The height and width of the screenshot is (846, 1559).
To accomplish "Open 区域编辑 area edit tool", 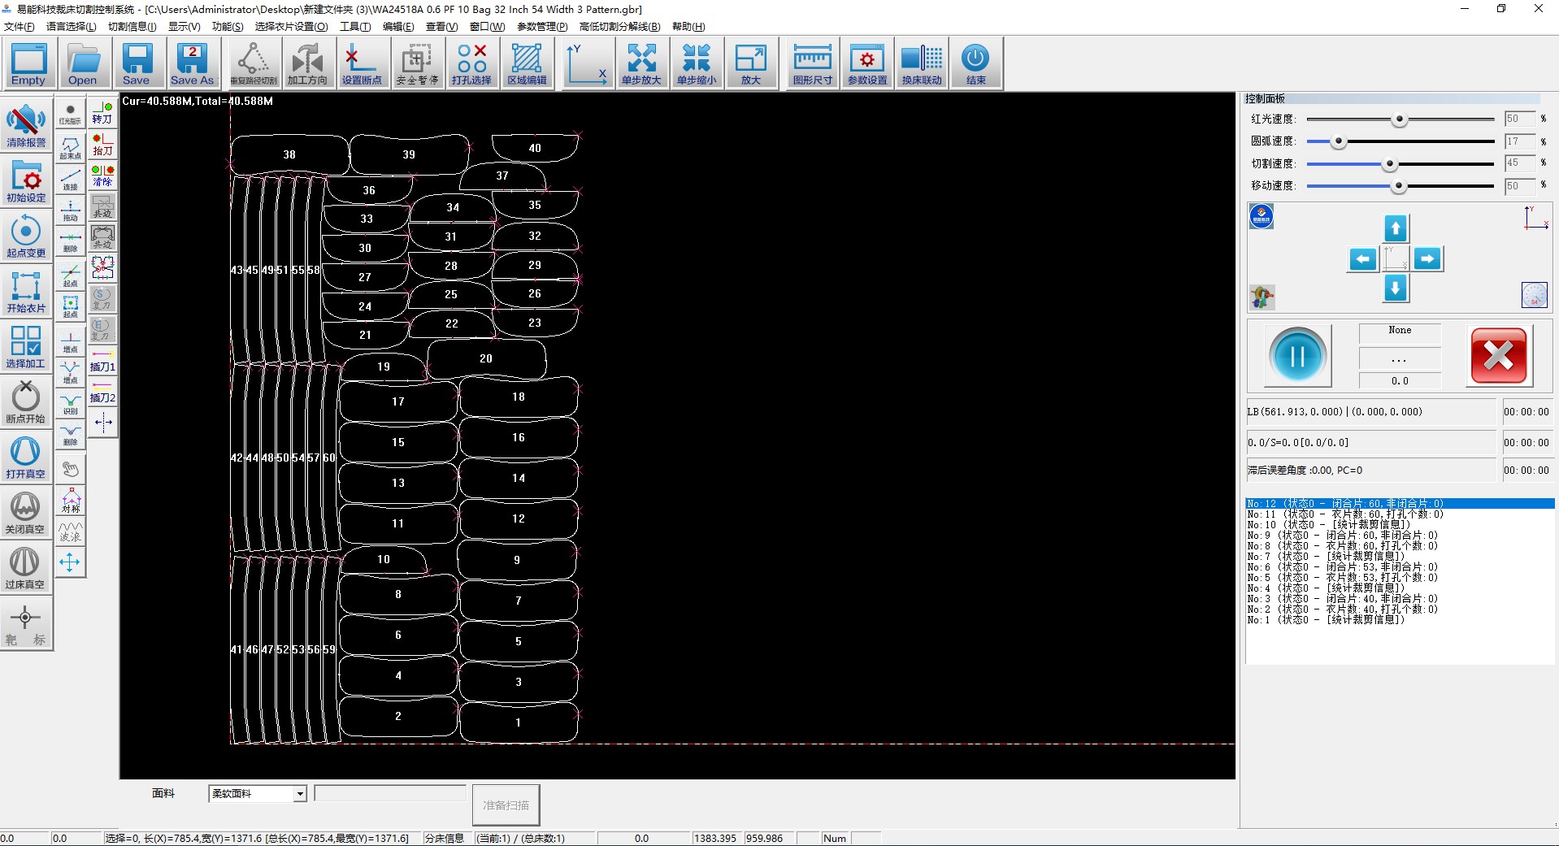I will pyautogui.click(x=527, y=64).
